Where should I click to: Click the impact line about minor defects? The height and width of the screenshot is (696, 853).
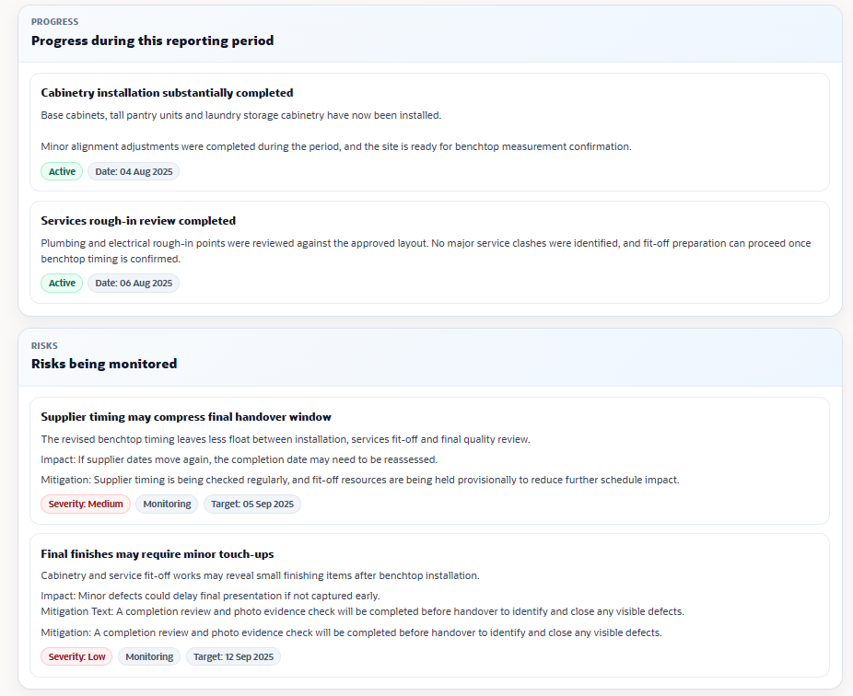(211, 596)
